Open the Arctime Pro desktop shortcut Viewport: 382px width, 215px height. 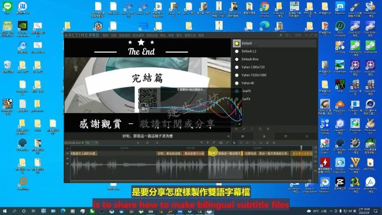(370, 185)
